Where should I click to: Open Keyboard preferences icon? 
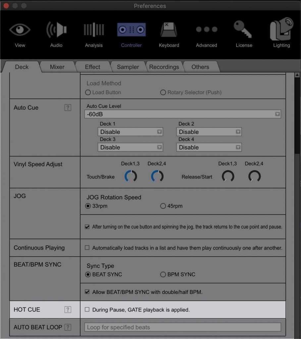tap(169, 30)
